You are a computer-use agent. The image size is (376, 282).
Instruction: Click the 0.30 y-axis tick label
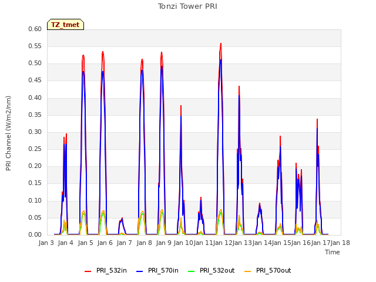[x=35, y=132]
